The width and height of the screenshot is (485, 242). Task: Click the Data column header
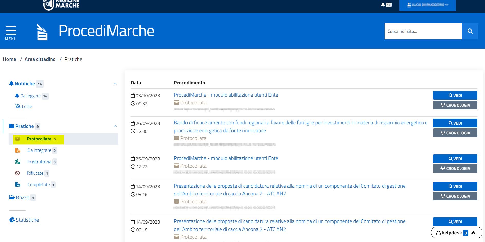pyautogui.click(x=136, y=83)
